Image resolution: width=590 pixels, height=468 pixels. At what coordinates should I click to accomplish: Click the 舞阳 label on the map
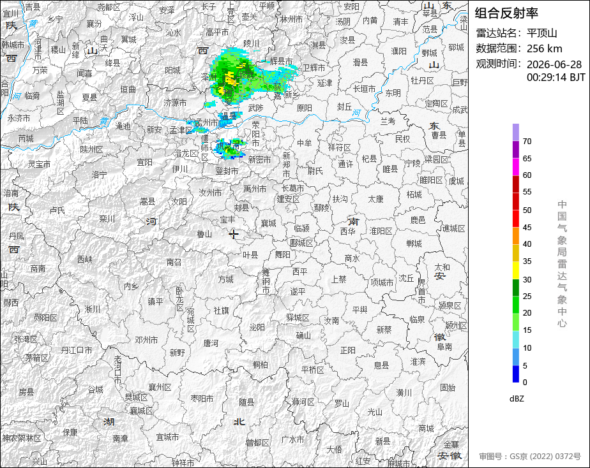pyautogui.click(x=283, y=254)
